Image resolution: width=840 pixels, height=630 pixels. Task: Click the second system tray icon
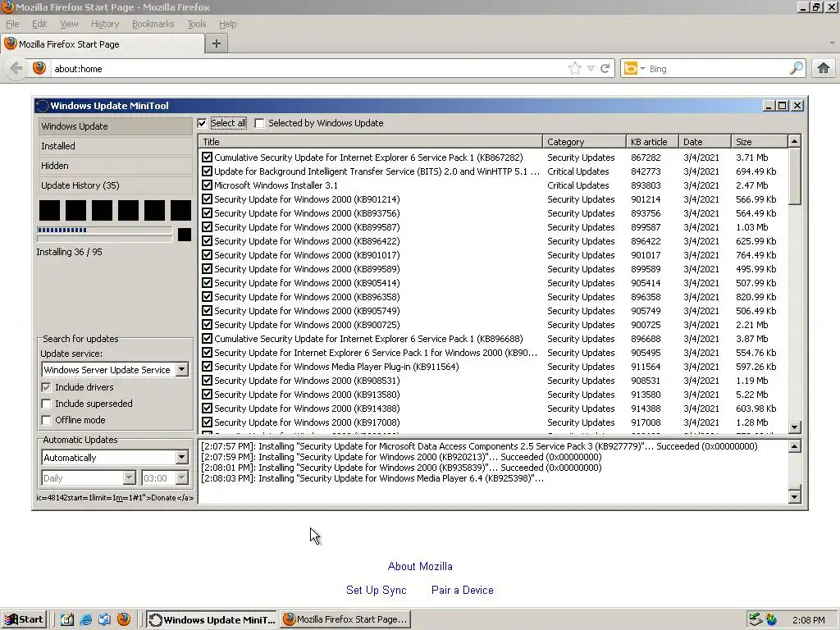click(x=771, y=619)
